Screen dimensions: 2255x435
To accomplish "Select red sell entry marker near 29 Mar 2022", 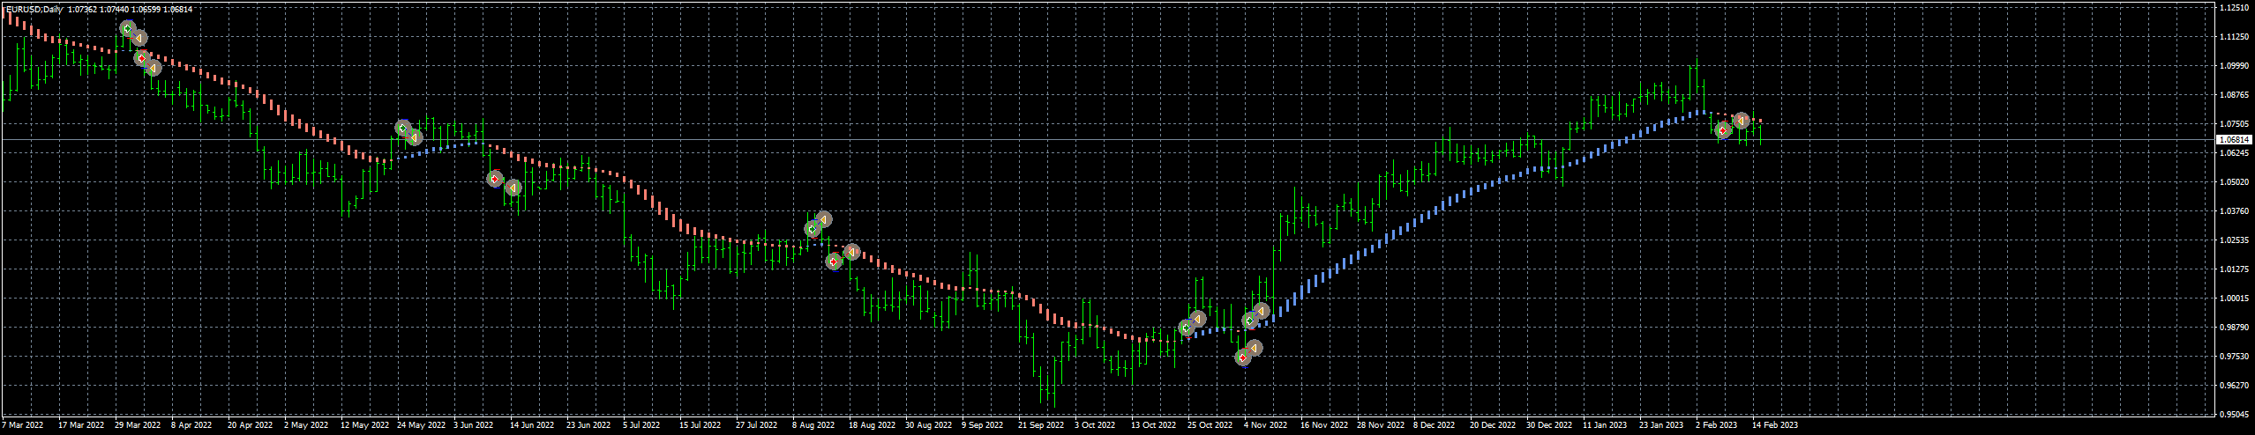I will click(141, 58).
